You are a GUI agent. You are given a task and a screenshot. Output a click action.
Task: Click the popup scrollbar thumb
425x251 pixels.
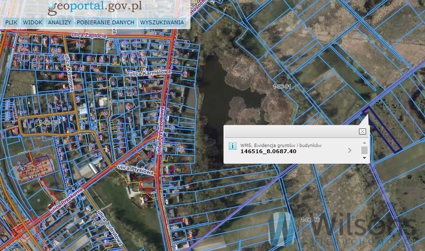(x=364, y=150)
